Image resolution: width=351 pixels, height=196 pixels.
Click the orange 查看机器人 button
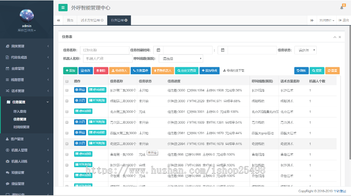click(163, 70)
